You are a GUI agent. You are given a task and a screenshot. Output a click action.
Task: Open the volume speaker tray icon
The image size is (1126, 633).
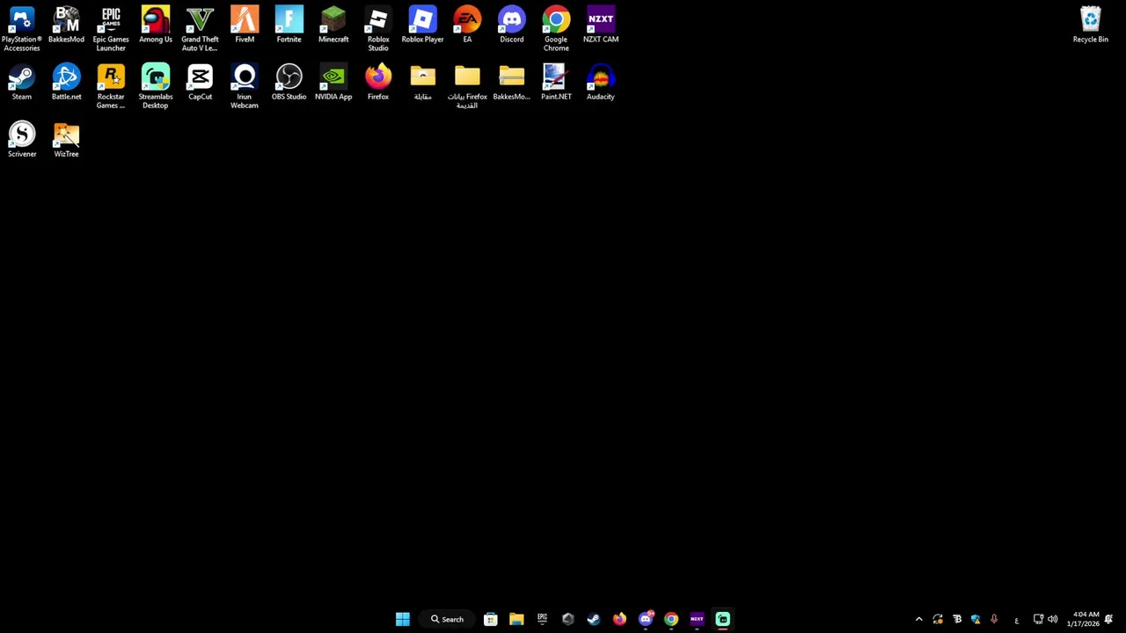coord(1052,619)
